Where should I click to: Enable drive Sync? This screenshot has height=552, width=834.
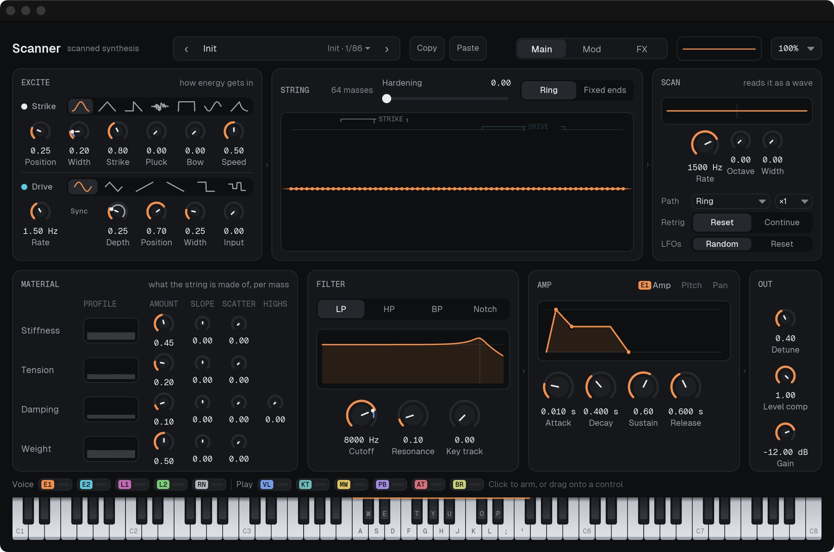(x=79, y=211)
